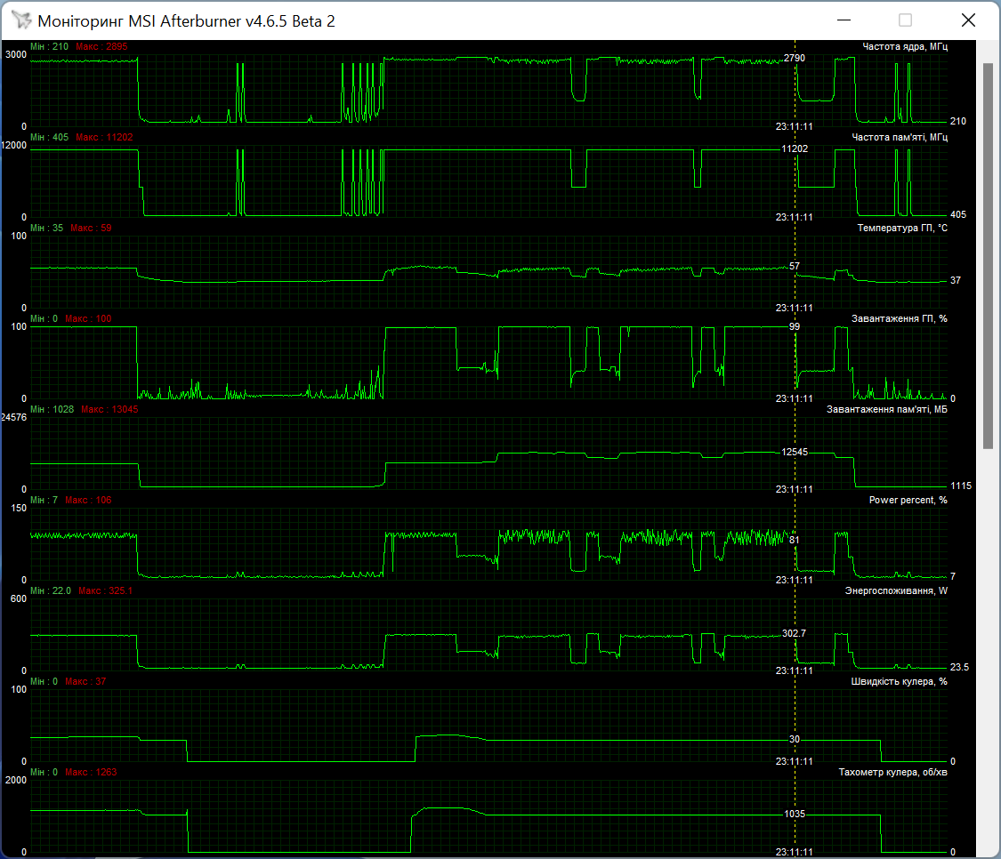This screenshot has width=1001, height=859.
Task: Click the 'Макс : 325.1' power consumption value
Action: [105, 591]
